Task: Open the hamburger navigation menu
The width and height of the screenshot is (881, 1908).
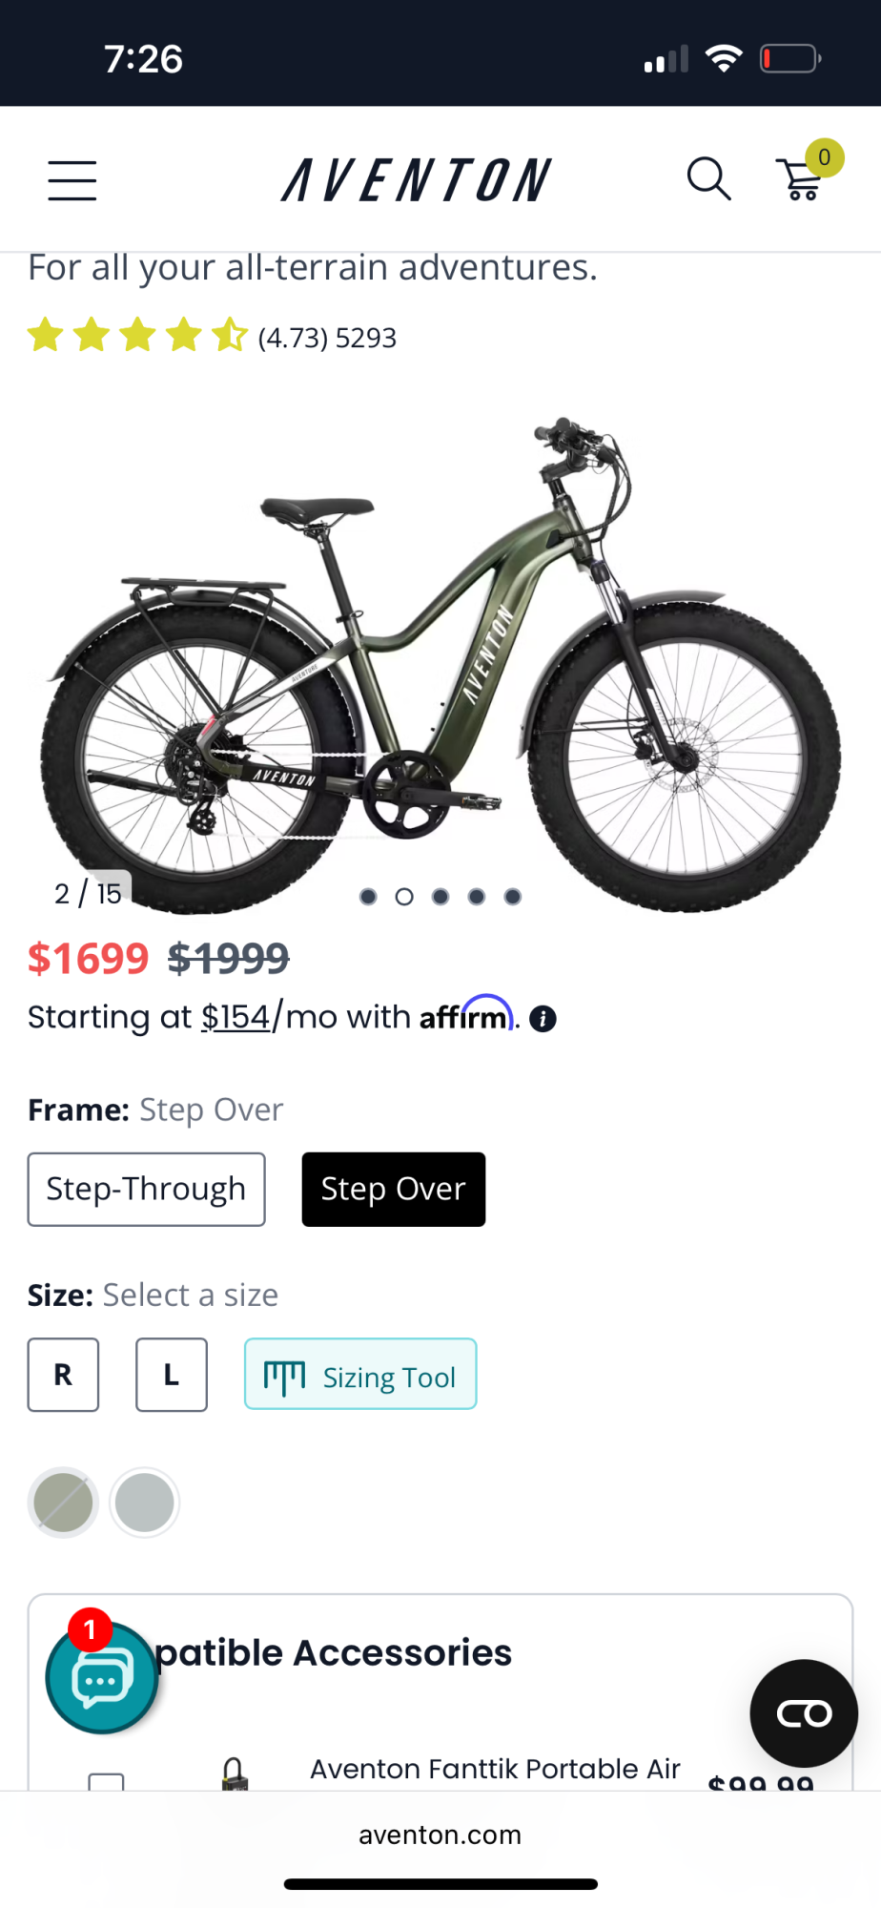Action: [x=72, y=179]
